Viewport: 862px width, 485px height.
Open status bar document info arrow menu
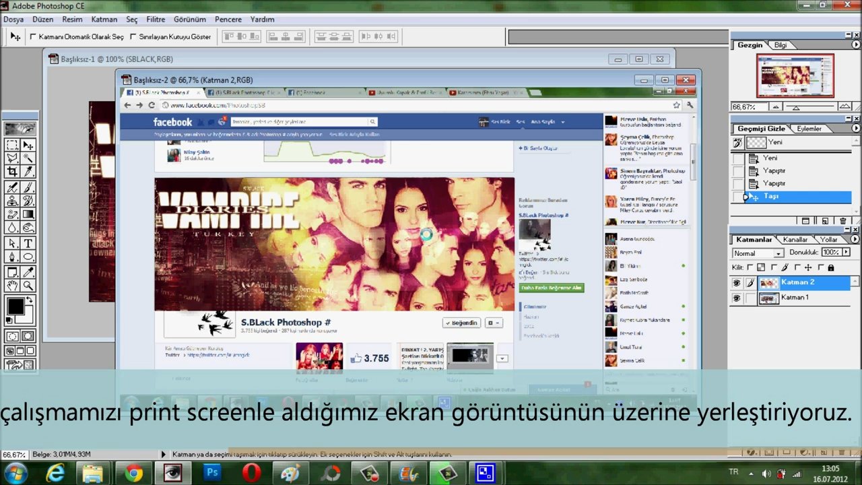(163, 455)
